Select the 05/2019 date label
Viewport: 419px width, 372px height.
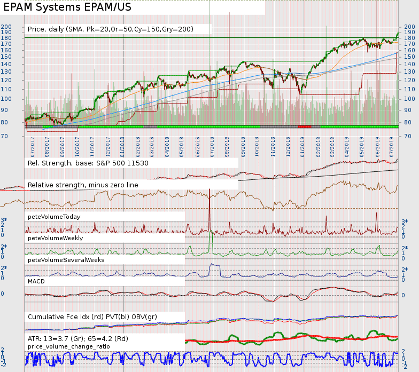point(361,147)
